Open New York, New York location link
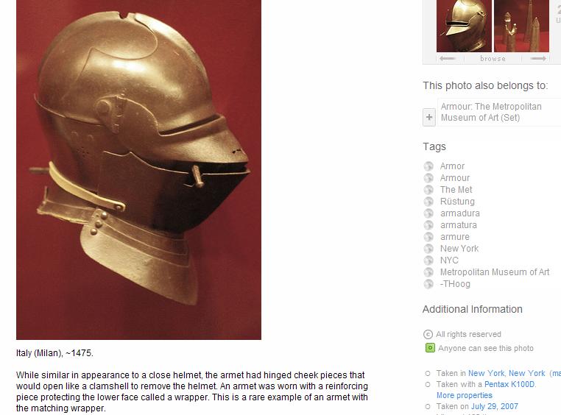 [507, 373]
